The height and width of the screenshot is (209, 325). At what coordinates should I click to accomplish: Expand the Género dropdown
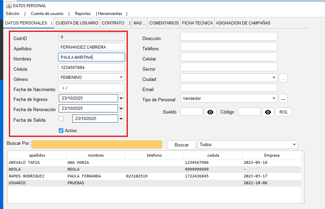(121, 77)
